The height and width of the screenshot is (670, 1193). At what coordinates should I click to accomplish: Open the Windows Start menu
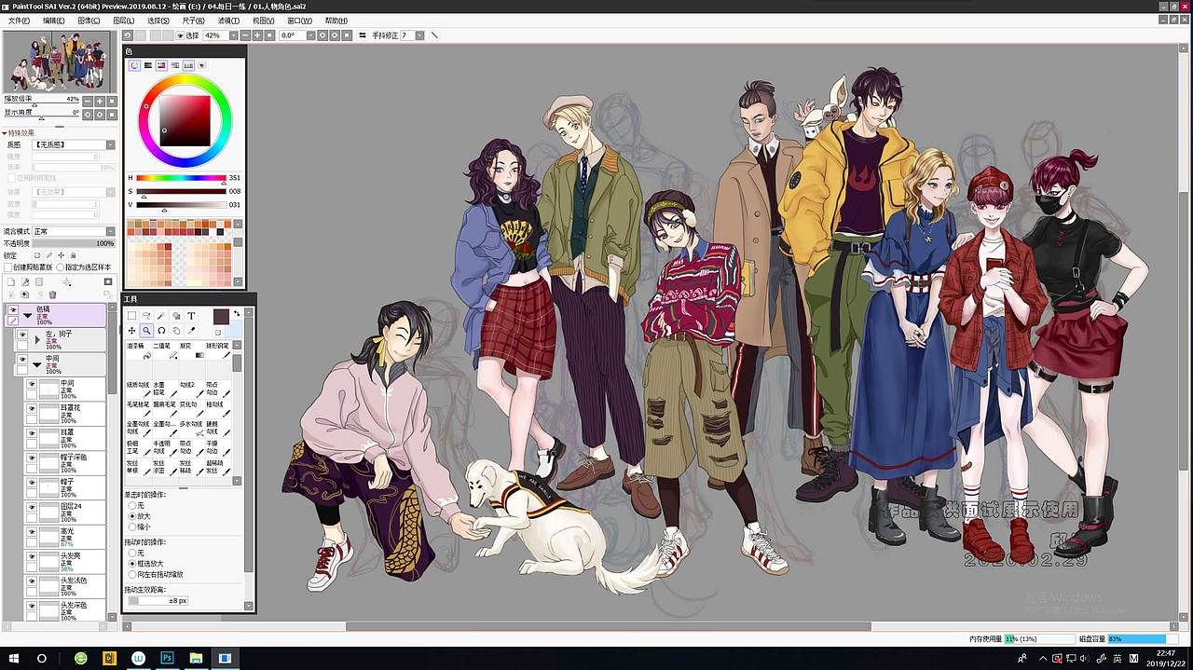tap(13, 658)
